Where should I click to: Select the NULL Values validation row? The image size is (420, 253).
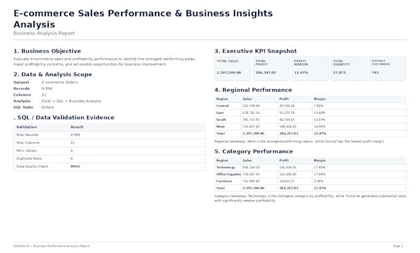[x=109, y=151]
